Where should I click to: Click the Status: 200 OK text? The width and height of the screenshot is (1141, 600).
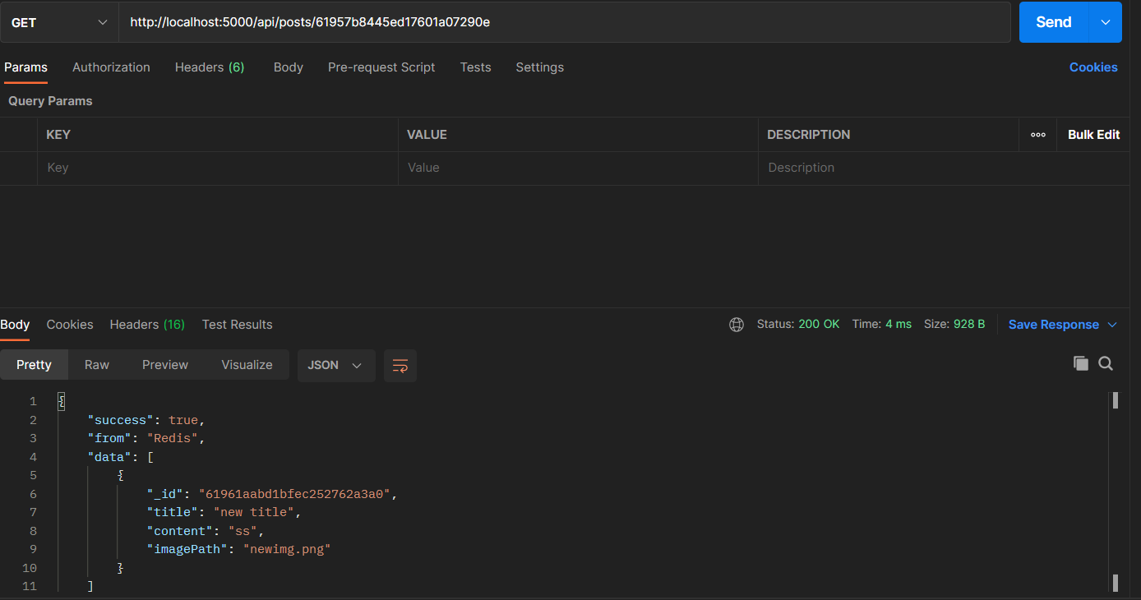tap(798, 325)
